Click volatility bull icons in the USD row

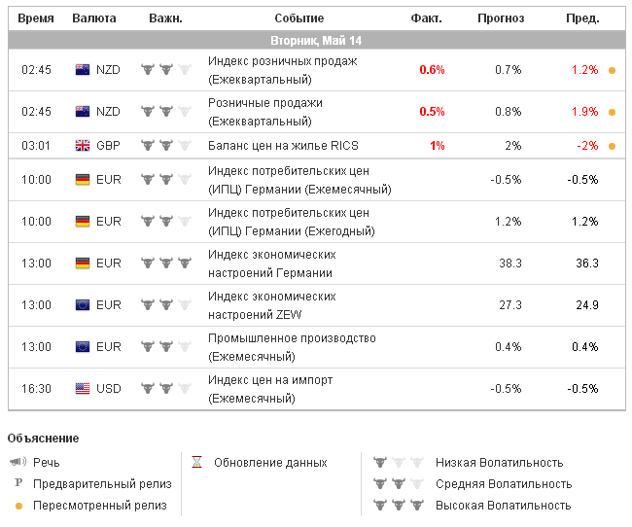pyautogui.click(x=165, y=389)
